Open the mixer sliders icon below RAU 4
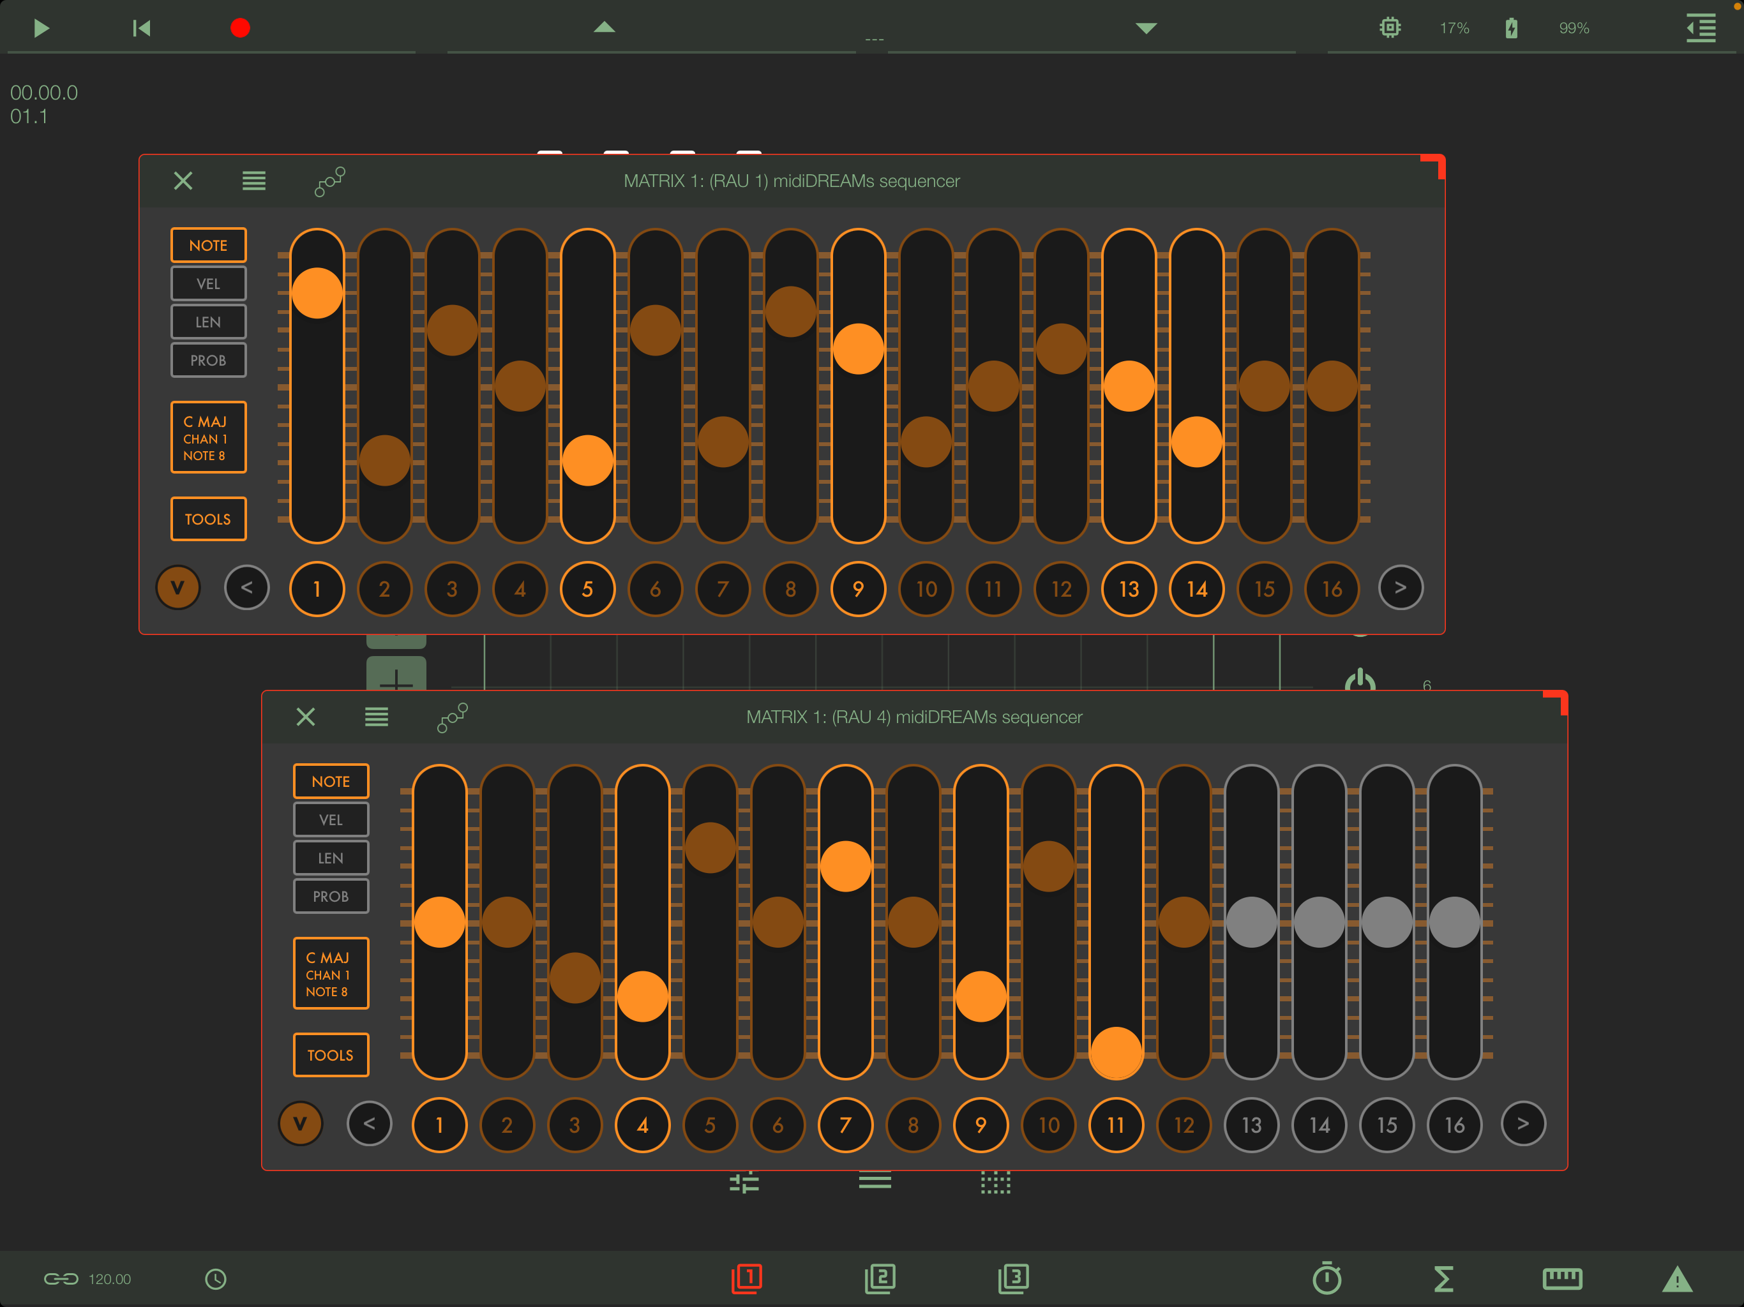 click(744, 1183)
